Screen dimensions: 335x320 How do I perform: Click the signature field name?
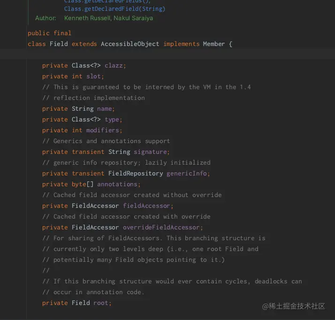pos(150,152)
